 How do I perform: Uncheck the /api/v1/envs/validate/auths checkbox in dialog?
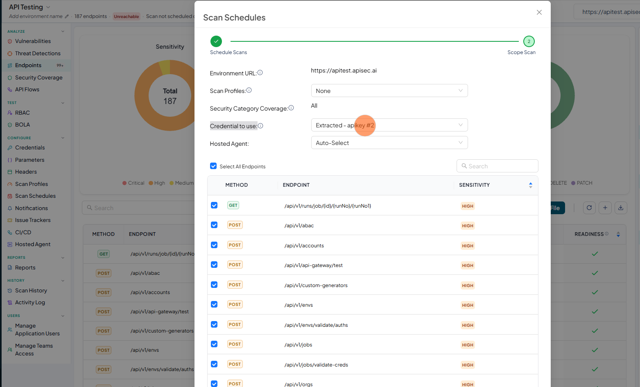pos(214,324)
